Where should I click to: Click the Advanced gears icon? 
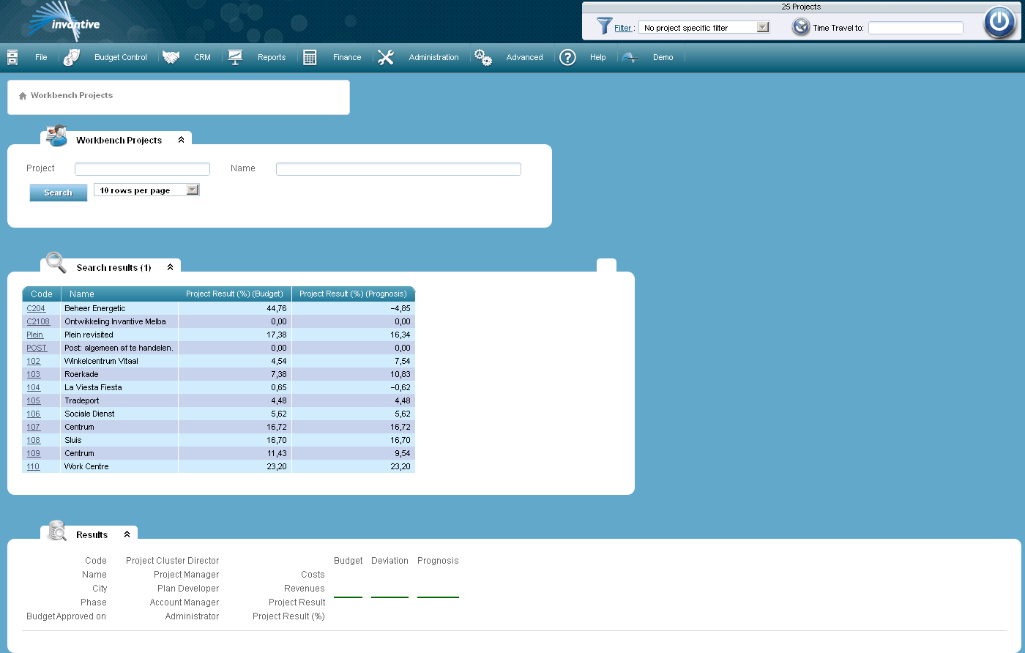tap(482, 58)
